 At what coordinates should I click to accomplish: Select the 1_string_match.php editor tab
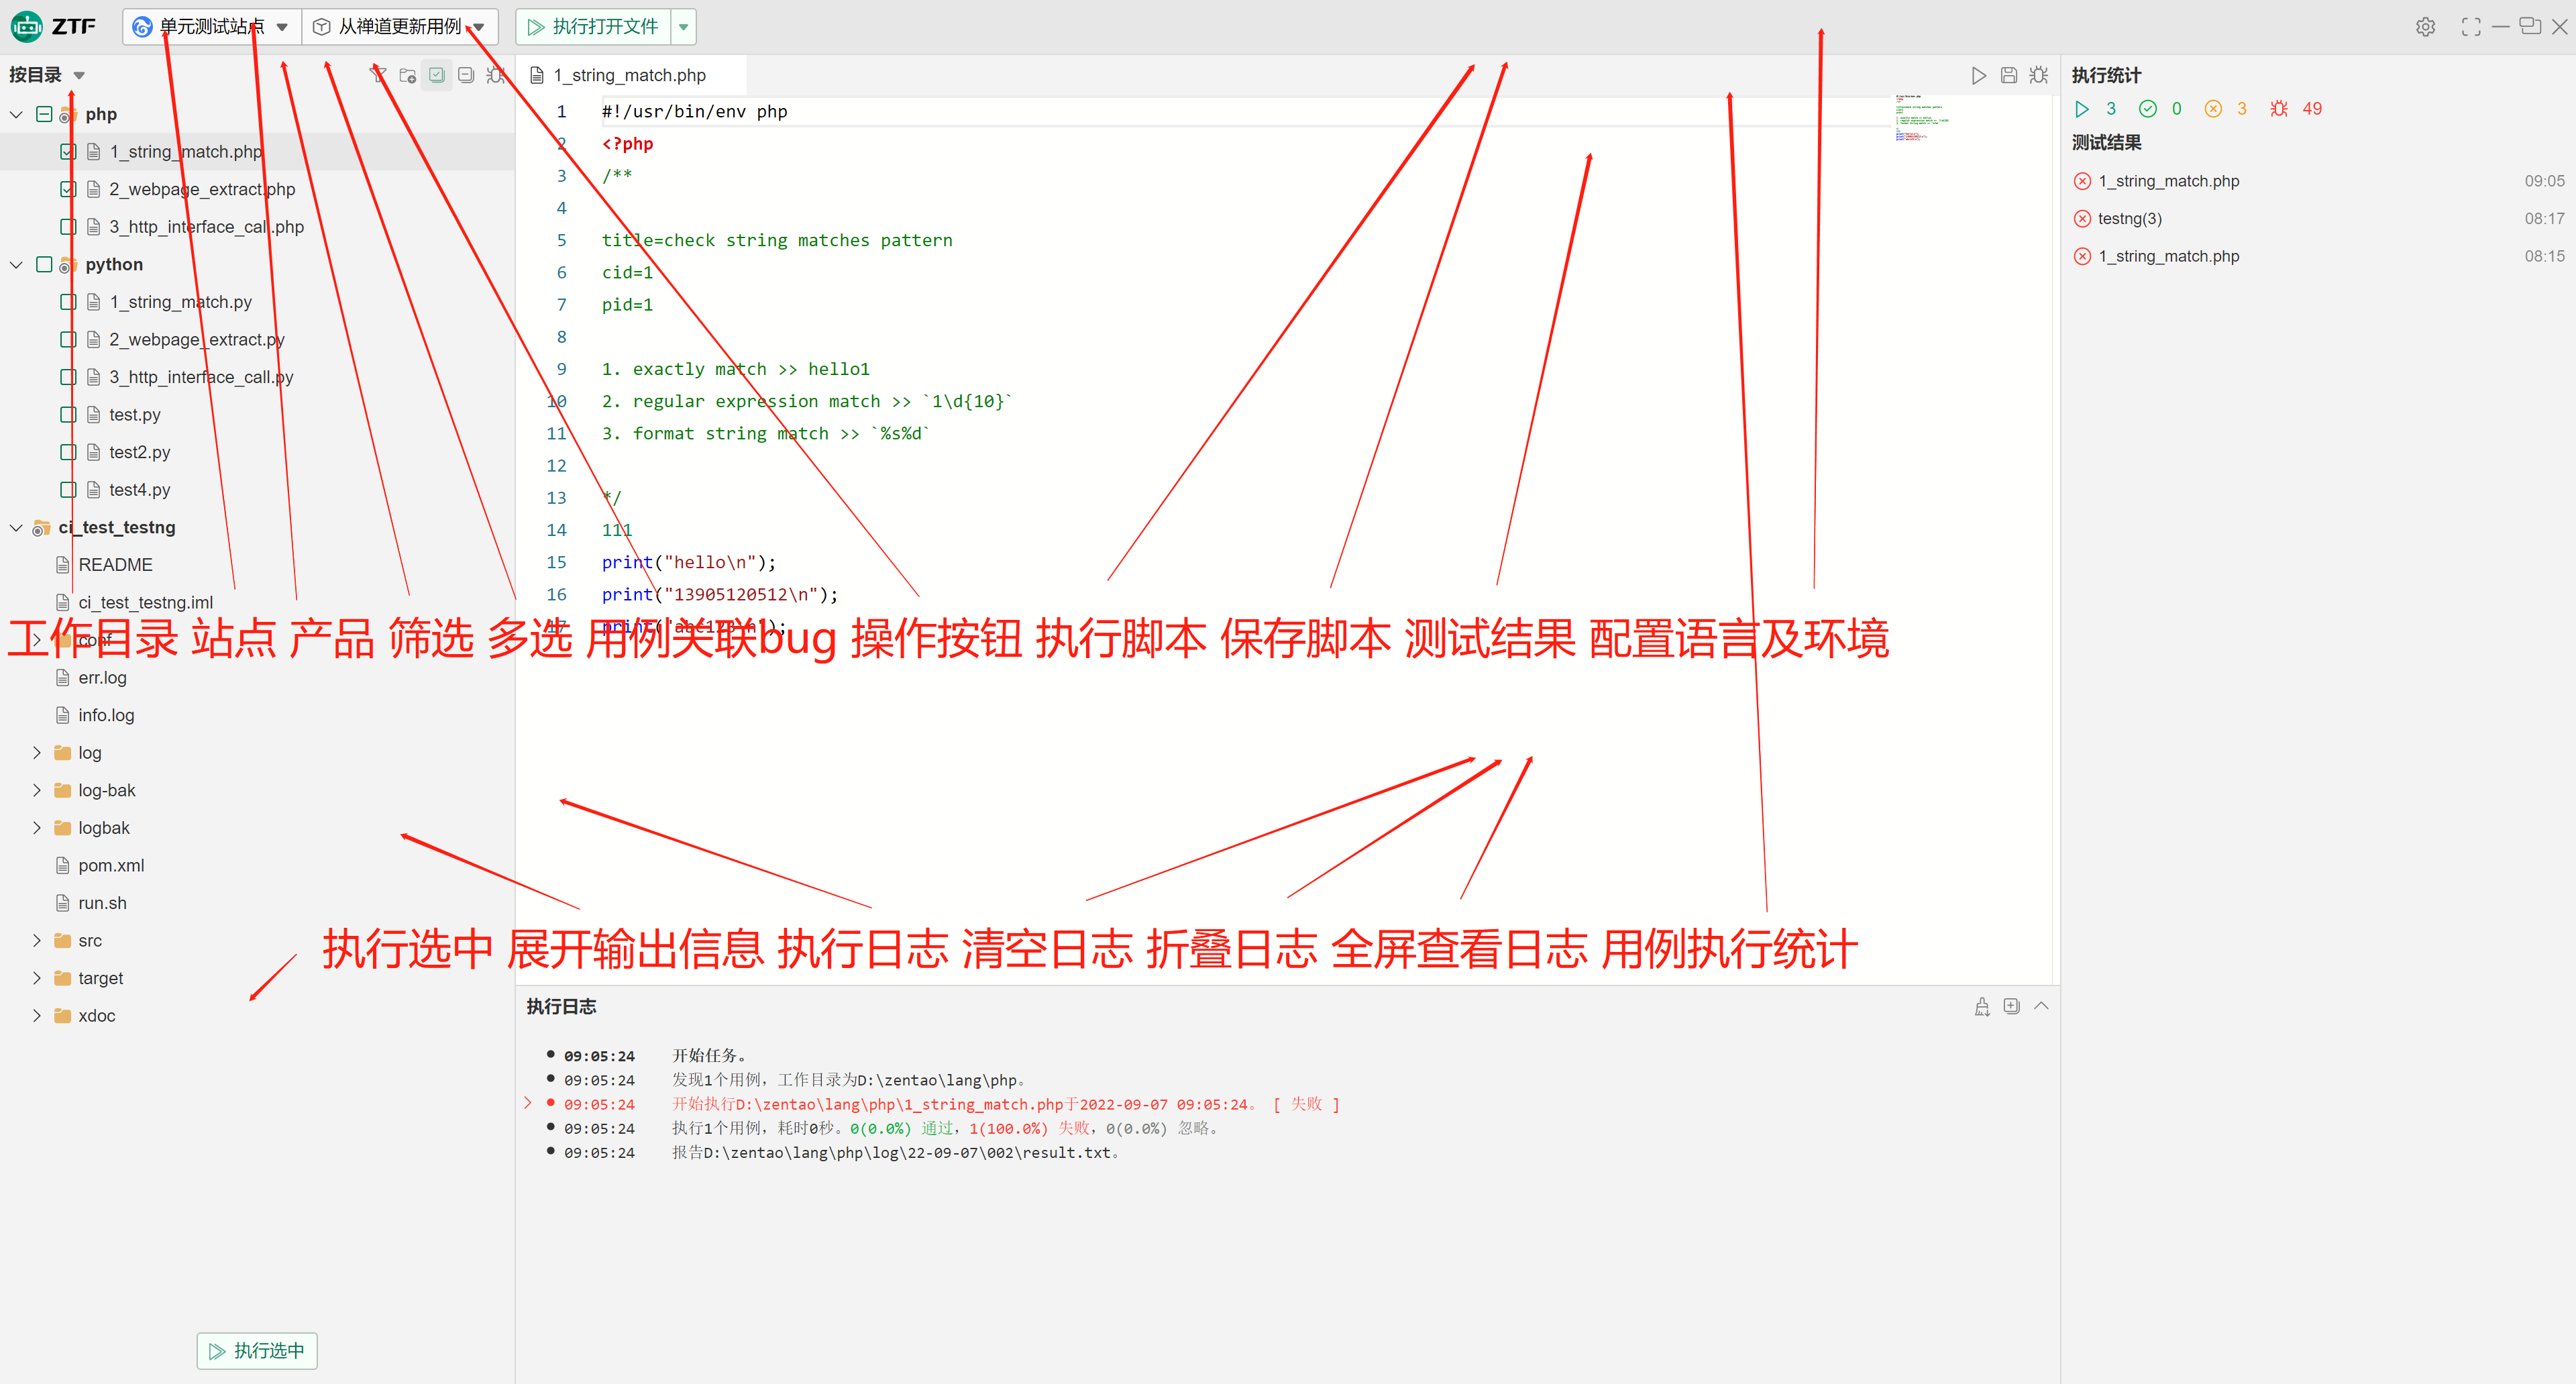click(630, 75)
